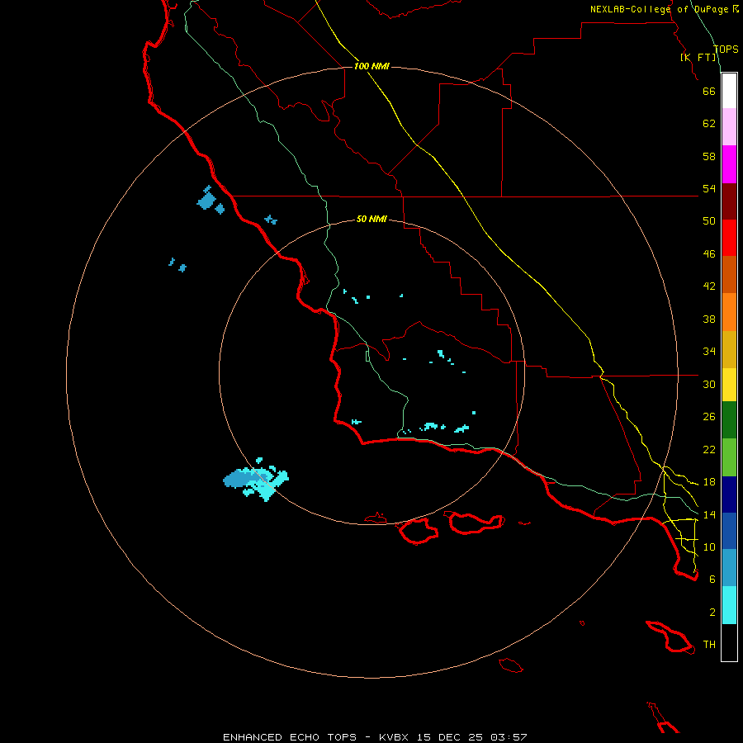The width and height of the screenshot is (743, 743).
Task: Click the navy blue legend swatch
Action: coord(729,495)
